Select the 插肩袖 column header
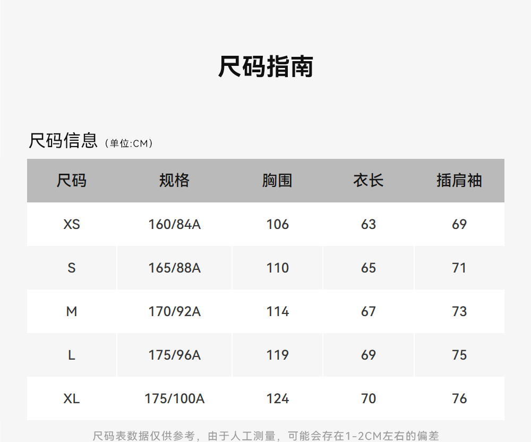531x442 pixels. [x=459, y=180]
